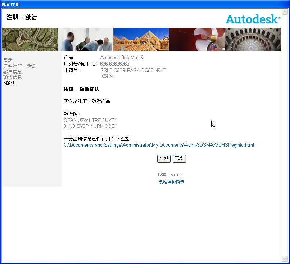Select the 激活 step in sidebar

[x=8, y=60]
